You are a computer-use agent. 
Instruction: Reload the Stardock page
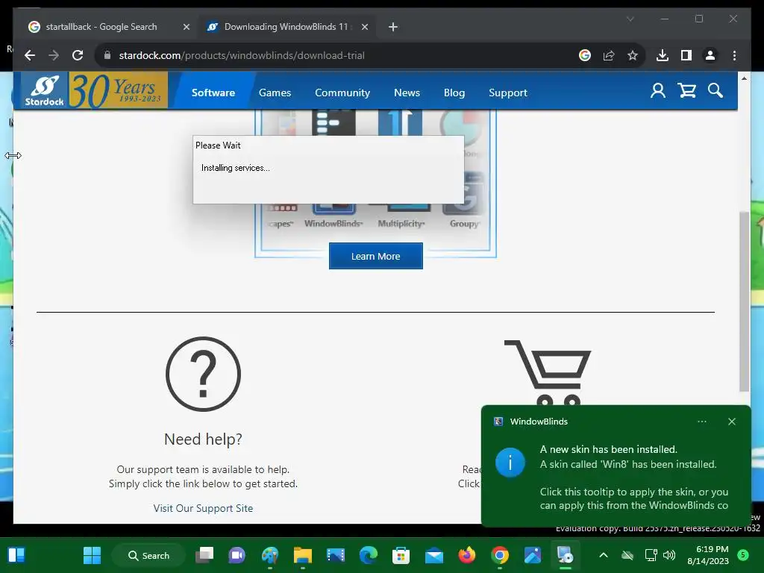[78, 55]
